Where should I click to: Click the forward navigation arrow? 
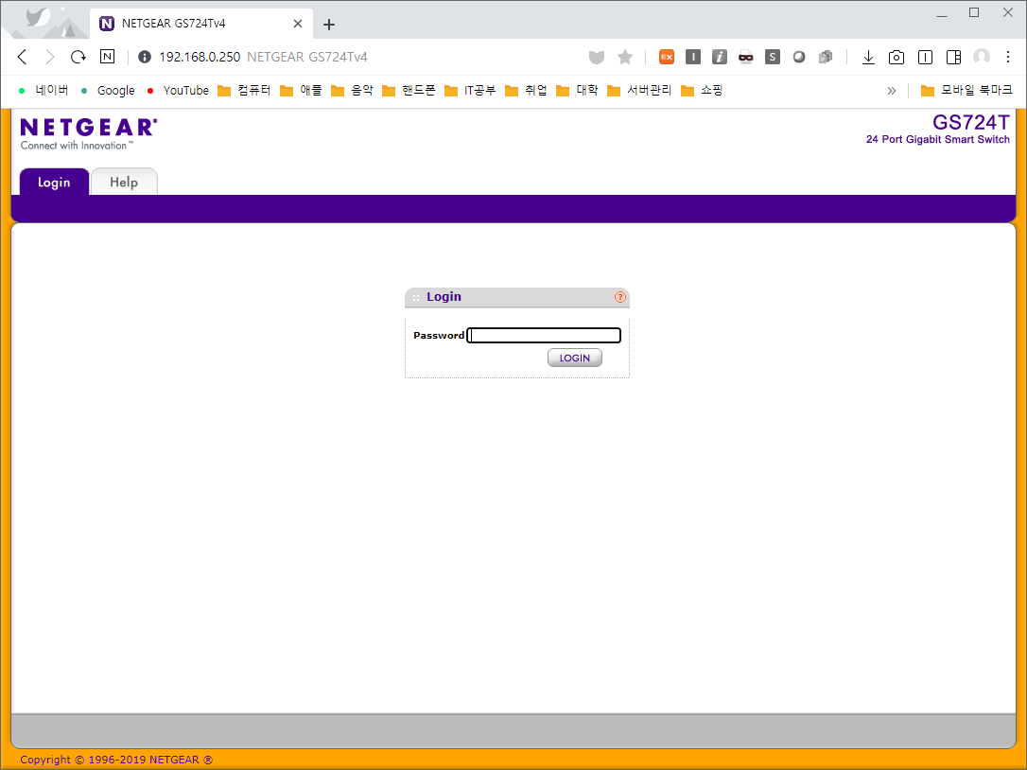[50, 57]
